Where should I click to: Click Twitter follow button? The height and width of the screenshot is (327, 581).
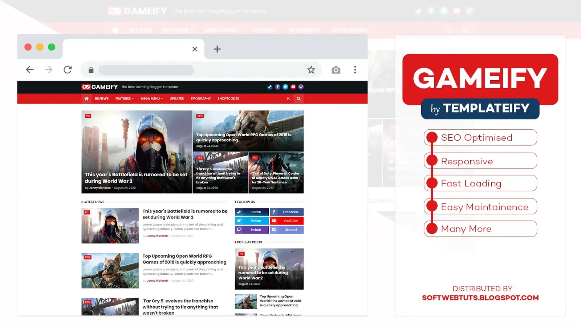pyautogui.click(x=252, y=221)
